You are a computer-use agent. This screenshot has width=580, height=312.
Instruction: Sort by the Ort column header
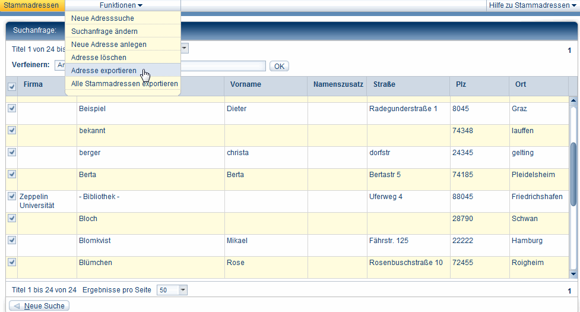[x=521, y=84]
